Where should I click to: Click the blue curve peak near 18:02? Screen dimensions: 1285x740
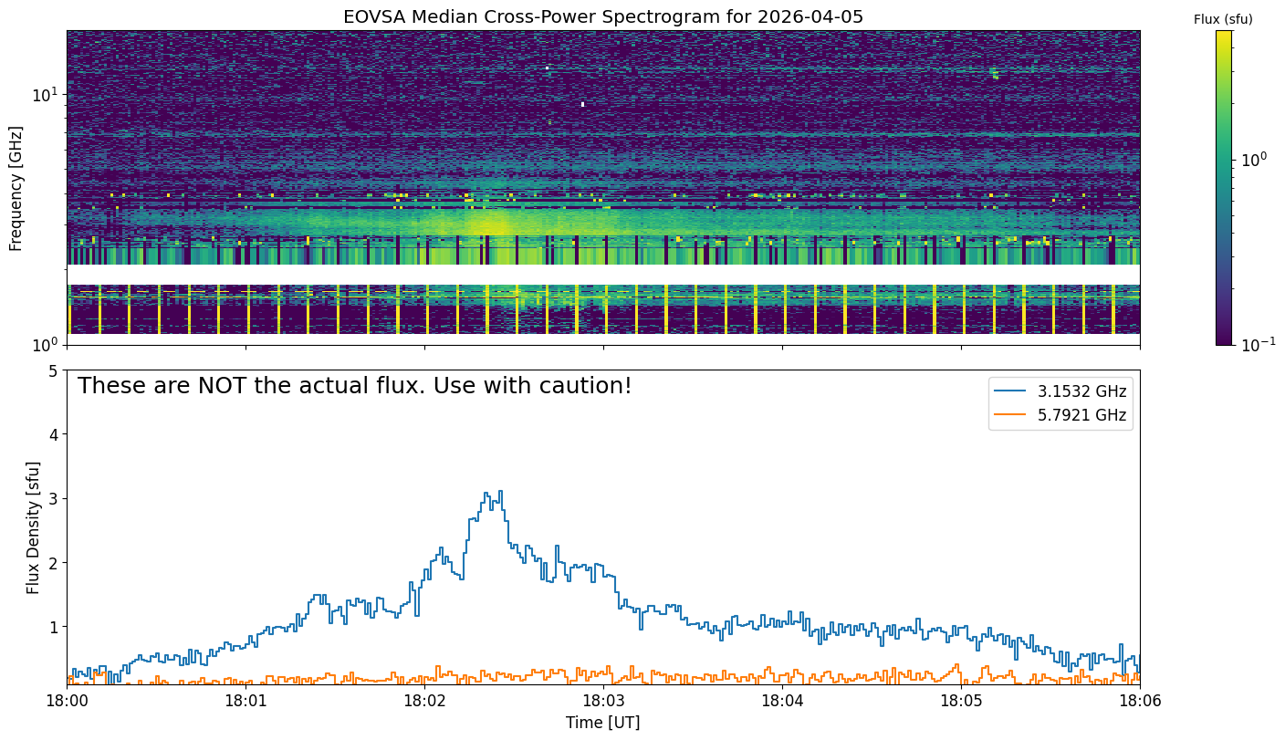[x=499, y=491]
